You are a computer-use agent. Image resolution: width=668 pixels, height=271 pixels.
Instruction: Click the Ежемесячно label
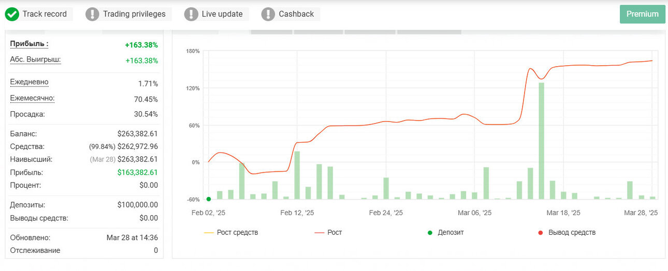(x=32, y=98)
